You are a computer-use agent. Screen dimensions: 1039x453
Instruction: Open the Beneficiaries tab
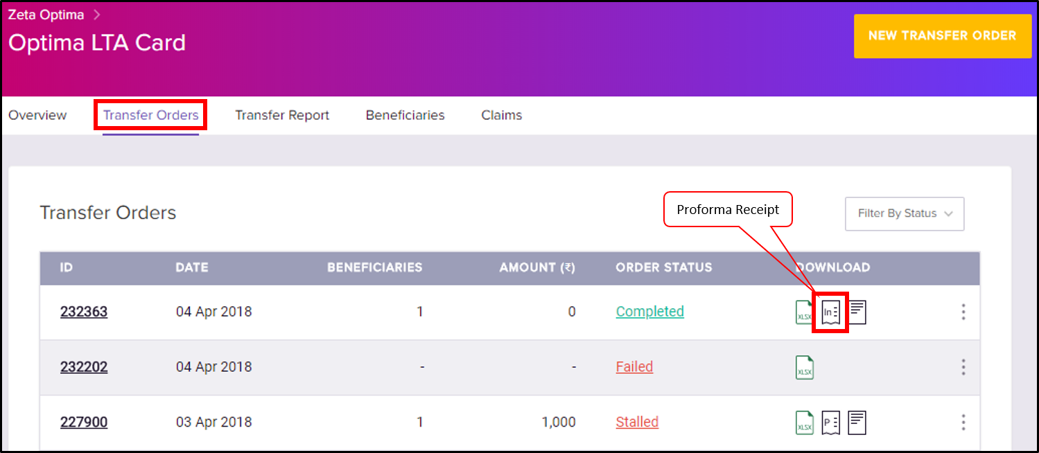(x=405, y=115)
